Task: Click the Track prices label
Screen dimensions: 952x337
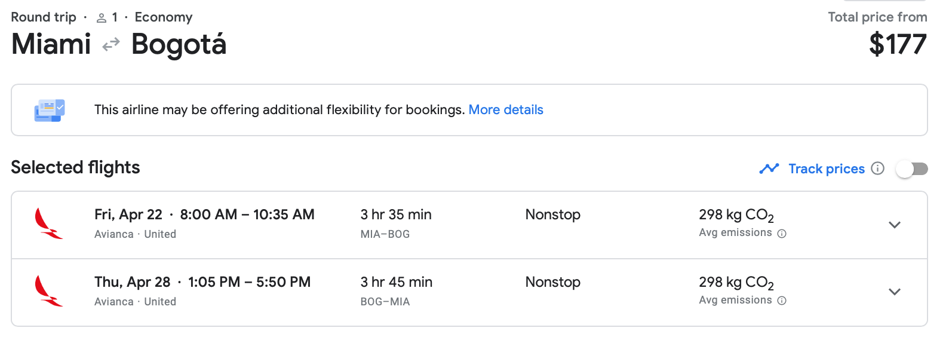Action: [x=826, y=169]
